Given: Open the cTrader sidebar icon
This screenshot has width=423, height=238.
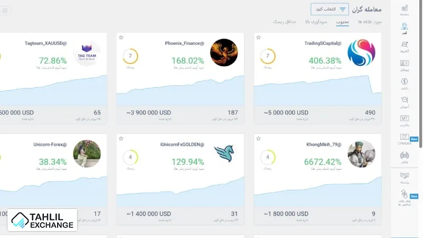Looking at the screenshot, I should pyautogui.click(x=404, y=139).
